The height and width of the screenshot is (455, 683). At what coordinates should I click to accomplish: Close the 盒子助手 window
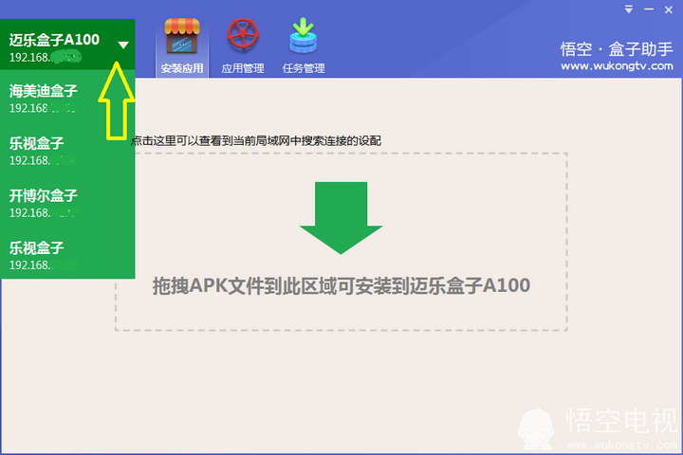(669, 9)
